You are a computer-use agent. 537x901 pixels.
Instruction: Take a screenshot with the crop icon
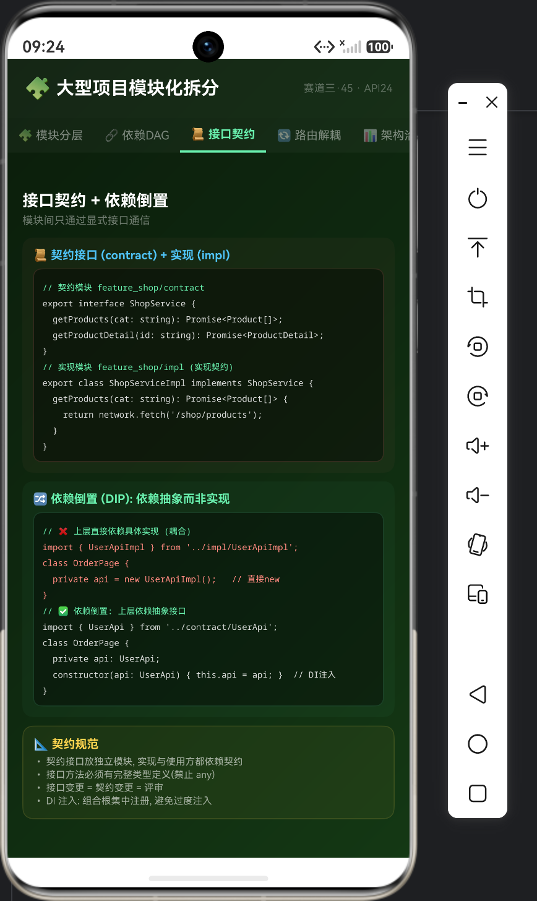click(478, 297)
